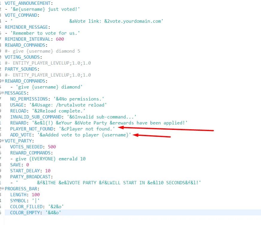Click the PARTY_SOUNDS key
Viewport: 261px width, 225px height.
(21, 69)
